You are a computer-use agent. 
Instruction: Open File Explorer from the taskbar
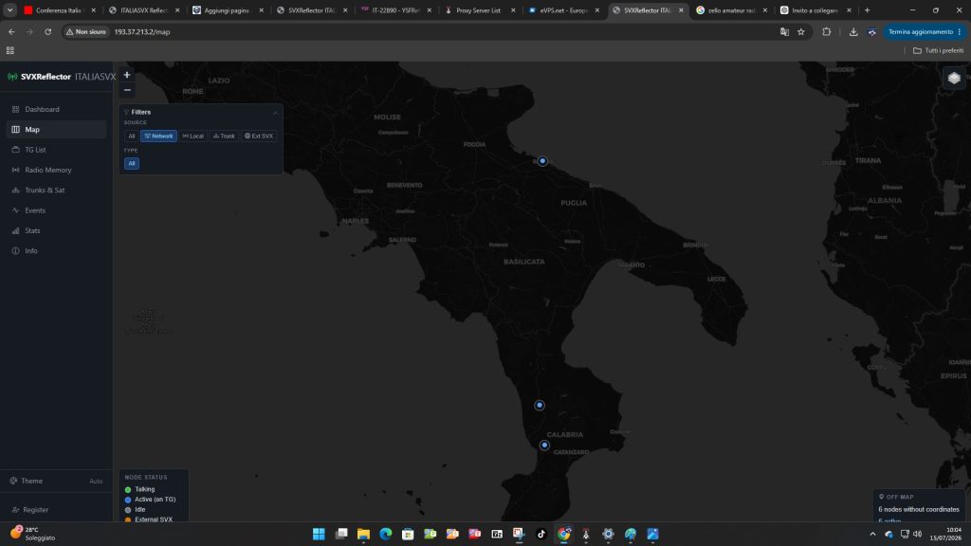pos(363,534)
